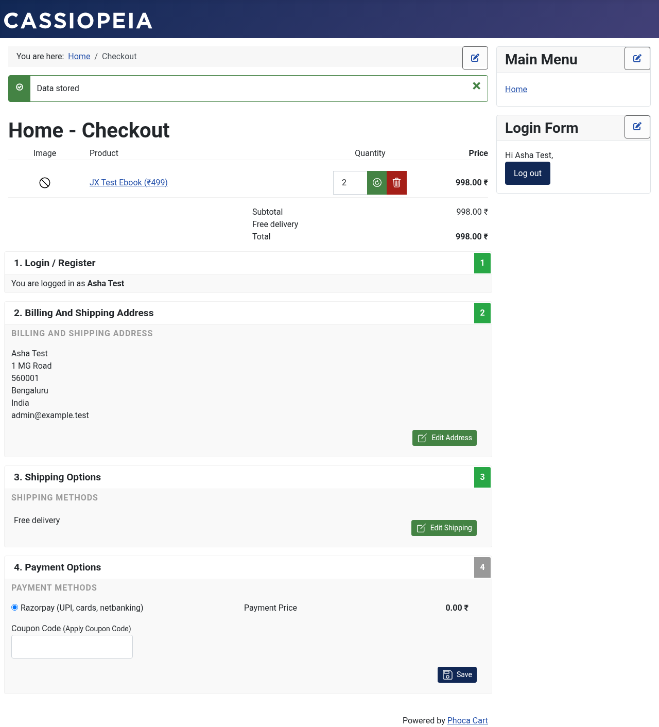Click the breadcrumbs module edit icon
The image size is (659, 727).
pyautogui.click(x=475, y=58)
